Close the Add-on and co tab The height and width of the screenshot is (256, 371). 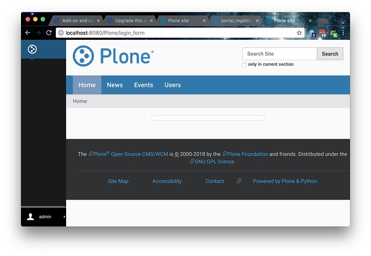pyautogui.click(x=98, y=21)
